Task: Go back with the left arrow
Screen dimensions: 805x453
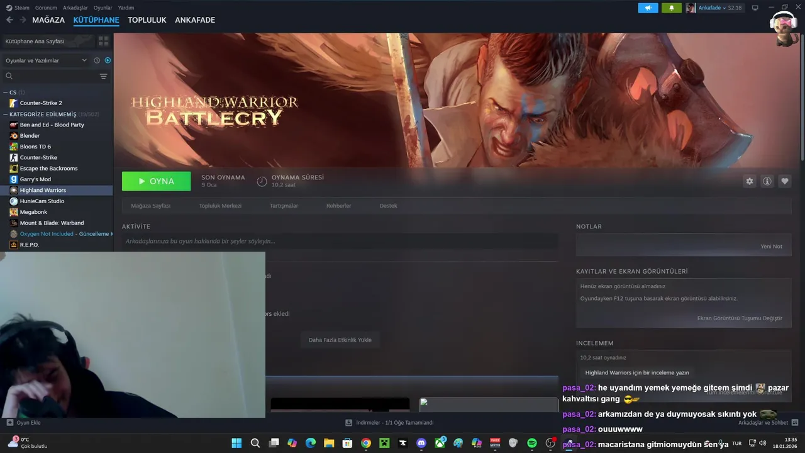Action: click(x=9, y=20)
